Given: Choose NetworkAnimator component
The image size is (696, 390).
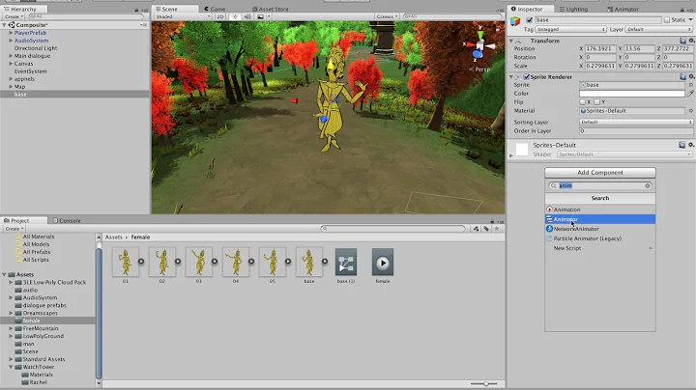Looking at the screenshot, I should [x=600, y=229].
